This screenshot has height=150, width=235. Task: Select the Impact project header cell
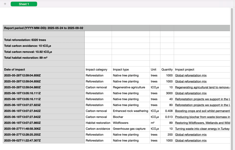(x=202, y=70)
